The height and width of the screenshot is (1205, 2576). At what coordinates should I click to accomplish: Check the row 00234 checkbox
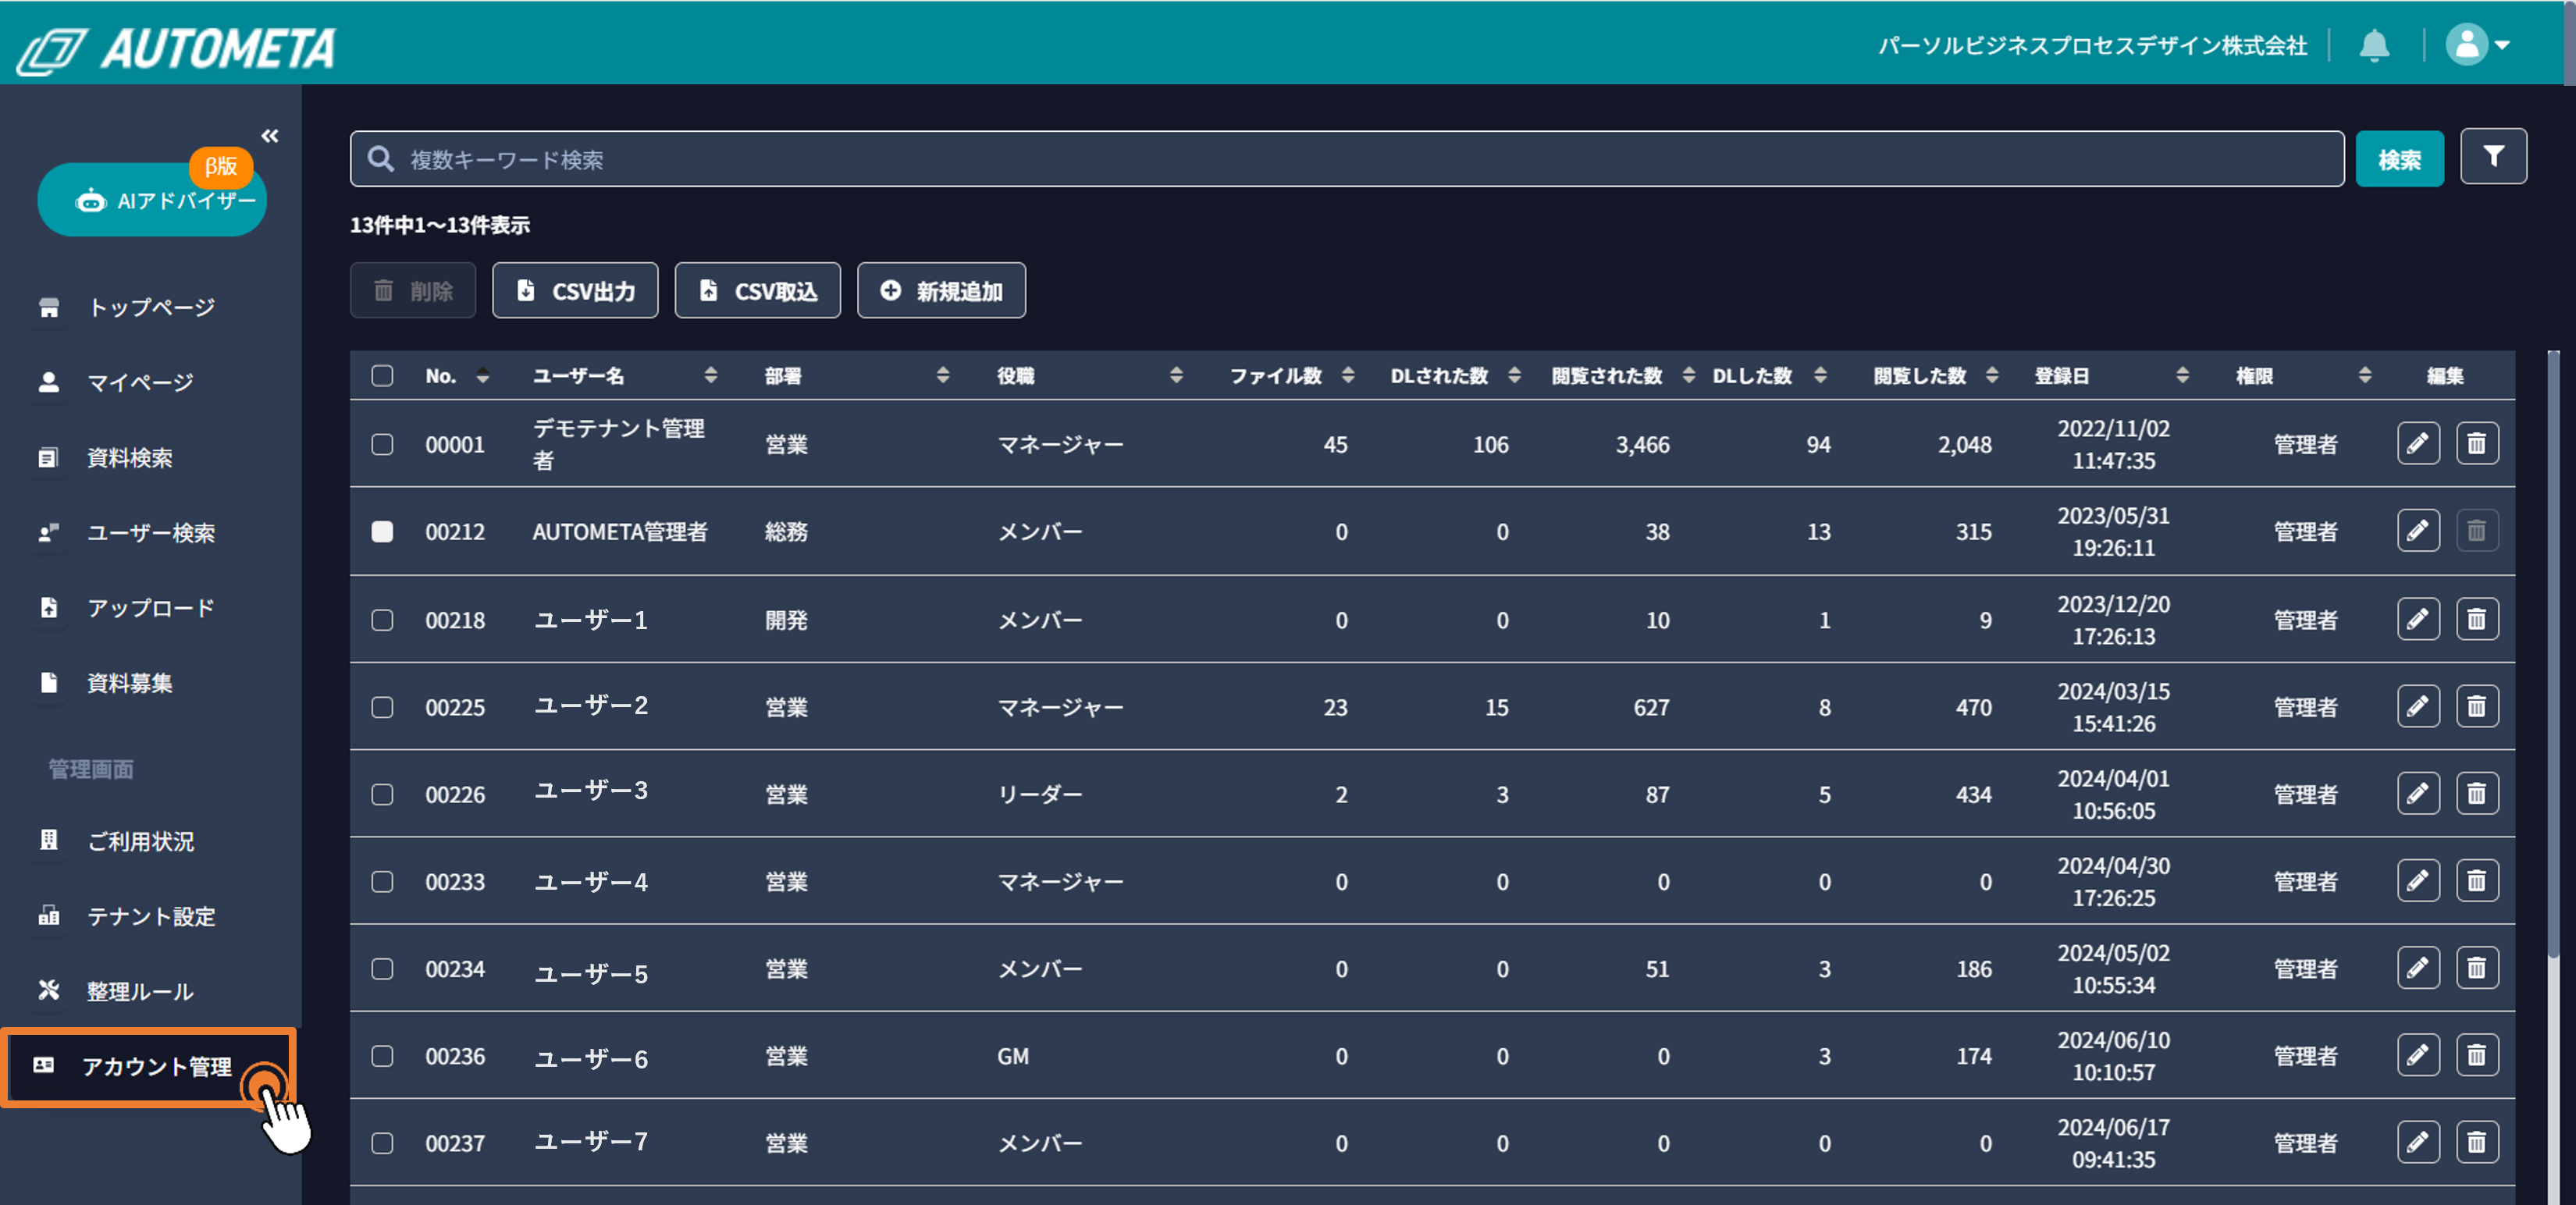(x=382, y=968)
